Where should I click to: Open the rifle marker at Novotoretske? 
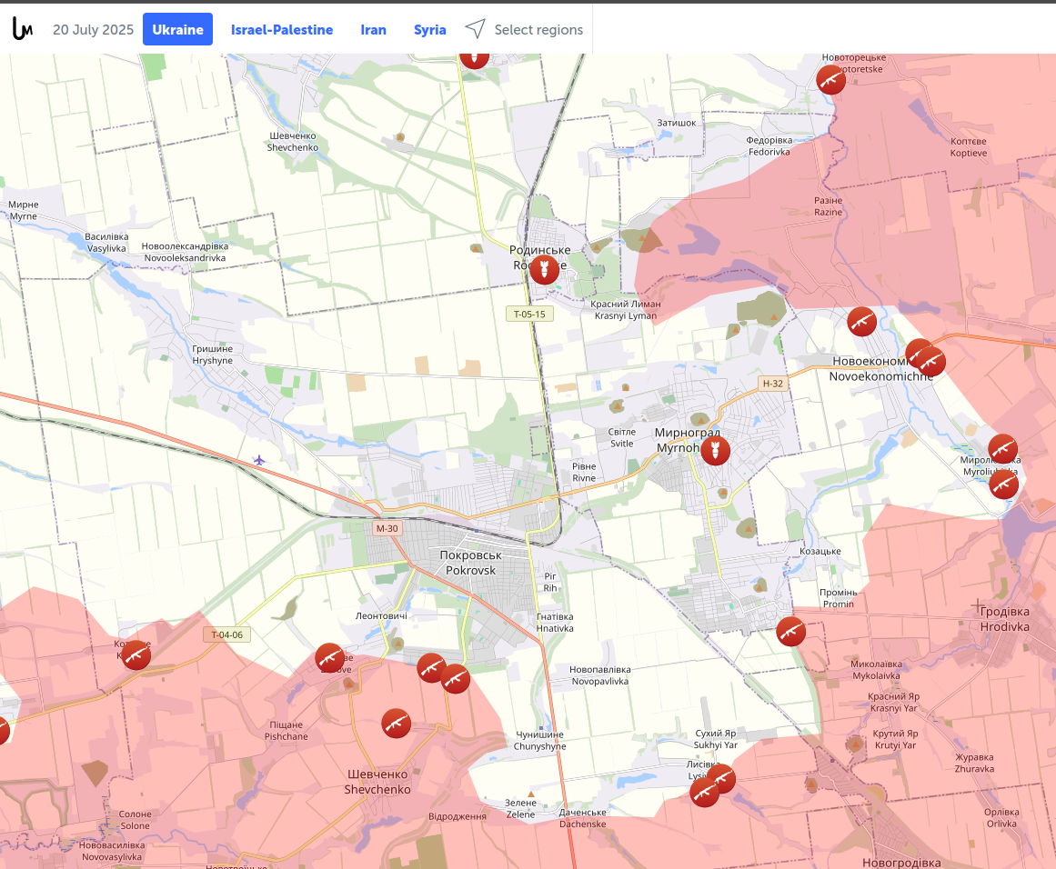[831, 79]
